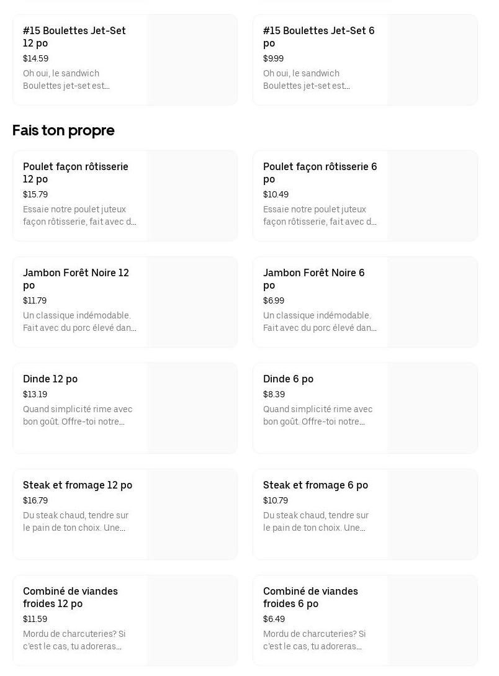Open the #15 Boulettes Jet-Set 12 po item
This screenshot has width=499, height=676.
click(x=74, y=37)
